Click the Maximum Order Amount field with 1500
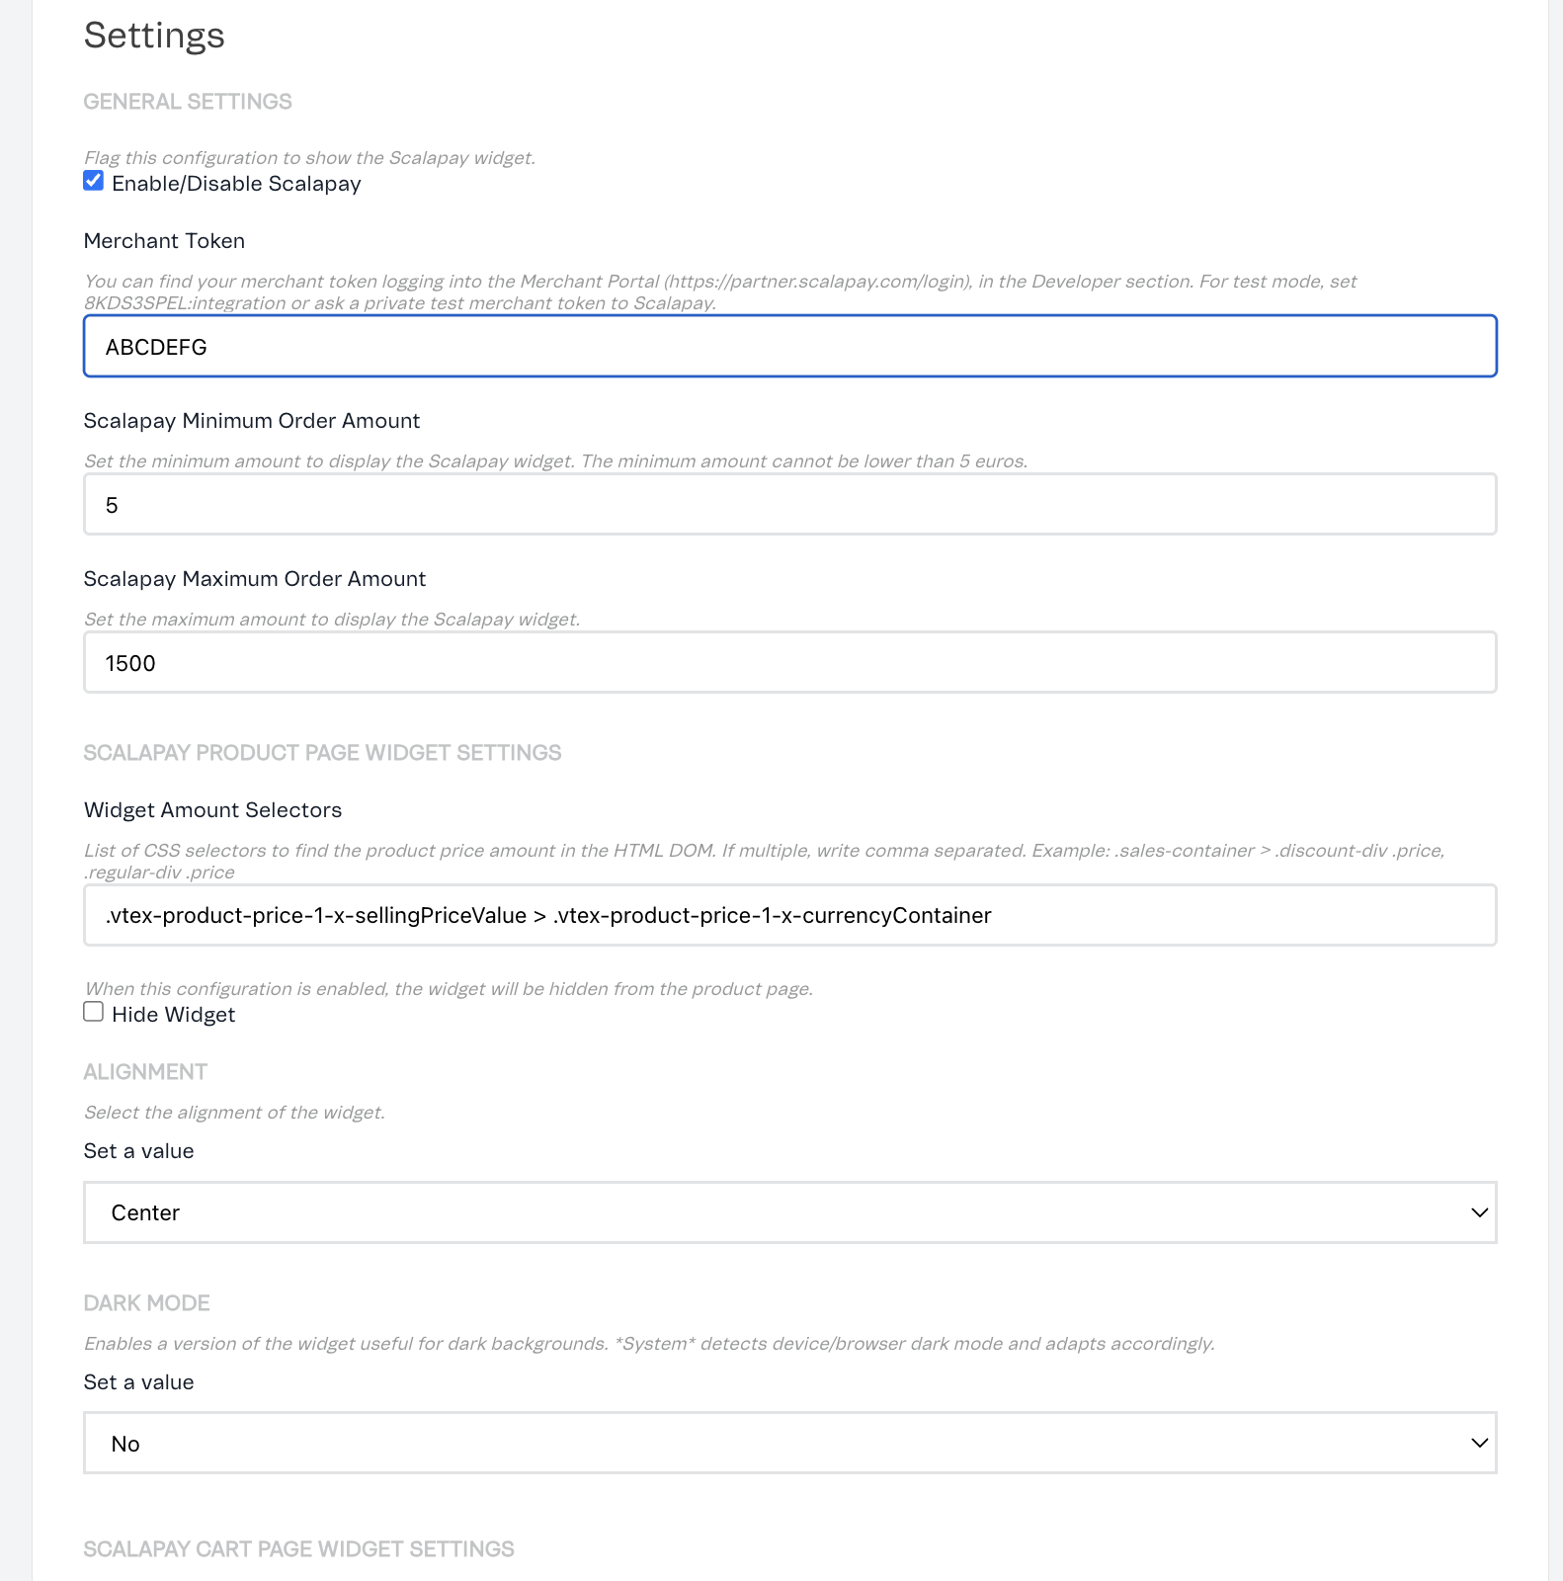Image resolution: width=1563 pixels, height=1581 pixels. coord(789,663)
